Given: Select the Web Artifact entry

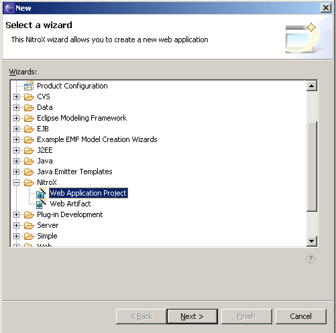Looking at the screenshot, I should (70, 204).
